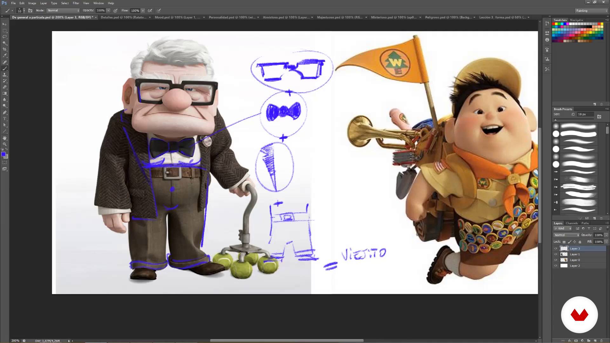Open the Flow slider dropdown
Screen dimensions: 610x343
tap(143, 10)
